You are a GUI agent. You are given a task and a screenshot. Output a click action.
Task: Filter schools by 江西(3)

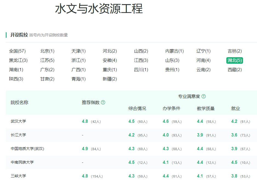click(141, 60)
